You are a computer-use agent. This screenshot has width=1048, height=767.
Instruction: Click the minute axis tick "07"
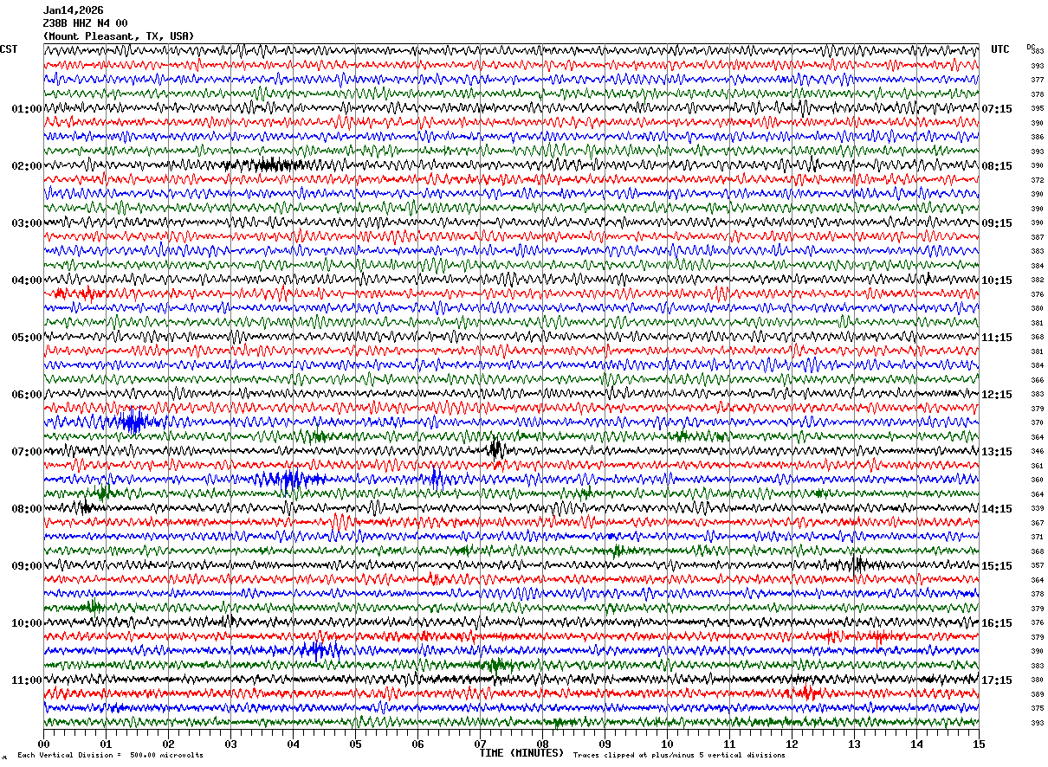(x=480, y=744)
